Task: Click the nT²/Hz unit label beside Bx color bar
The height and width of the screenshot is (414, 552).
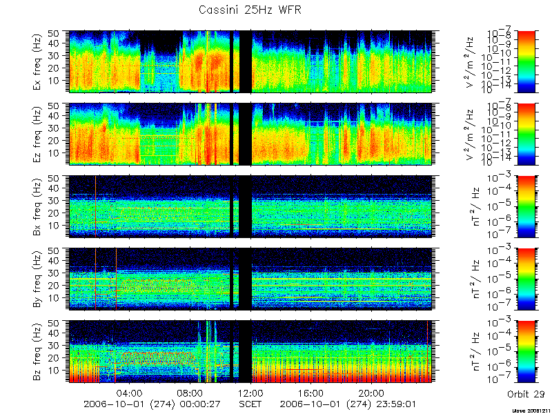Action: (x=475, y=206)
